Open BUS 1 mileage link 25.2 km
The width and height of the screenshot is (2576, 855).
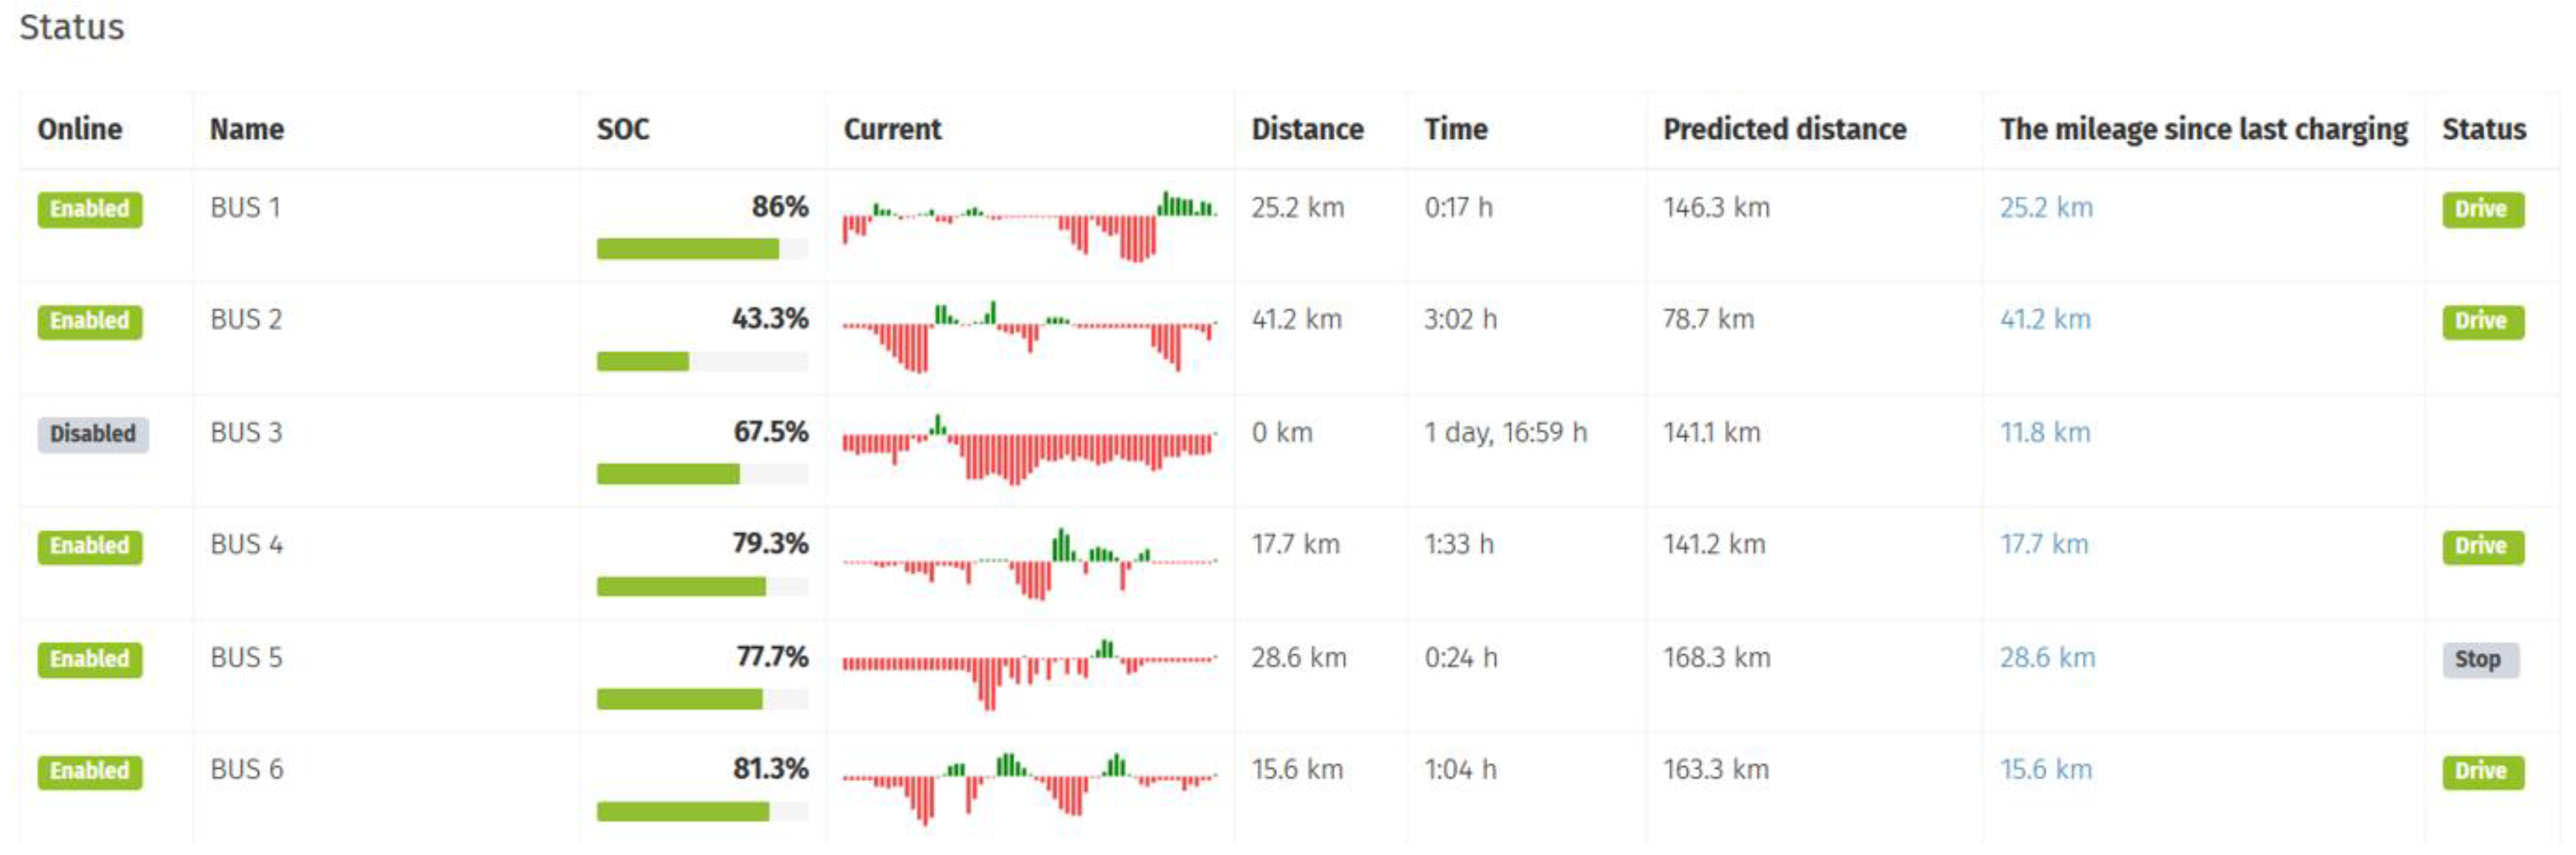click(2046, 207)
